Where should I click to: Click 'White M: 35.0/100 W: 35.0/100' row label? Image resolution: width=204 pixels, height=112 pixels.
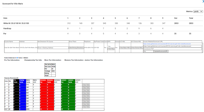16,23
